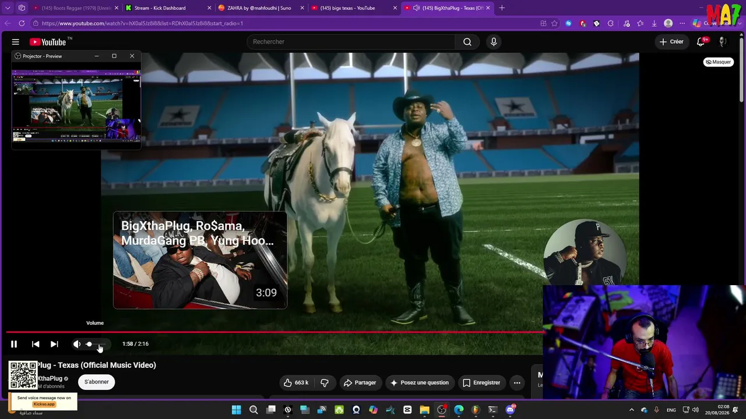Image resolution: width=746 pixels, height=419 pixels.
Task: Click the Projector Preview thumbnail image
Action: coord(76,106)
